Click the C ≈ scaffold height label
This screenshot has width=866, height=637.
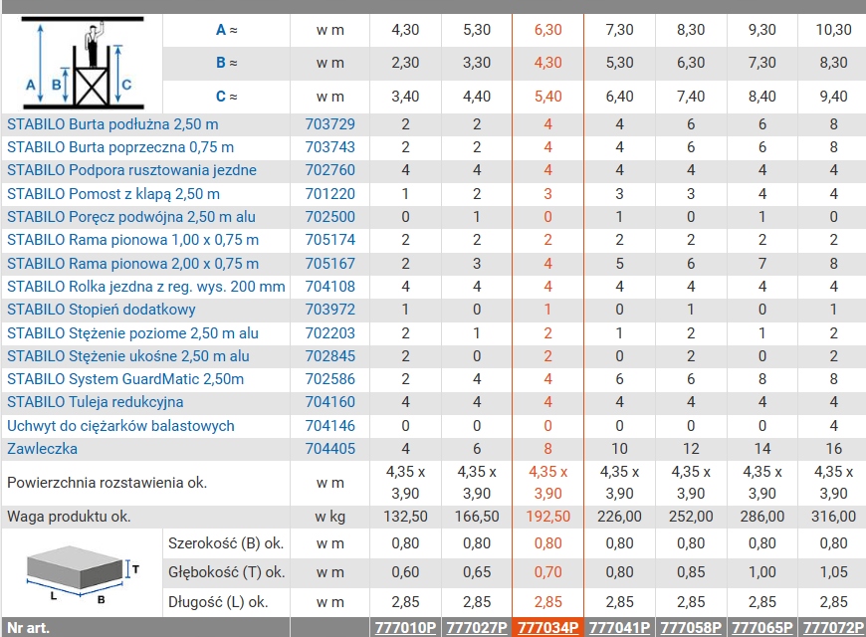click(226, 97)
